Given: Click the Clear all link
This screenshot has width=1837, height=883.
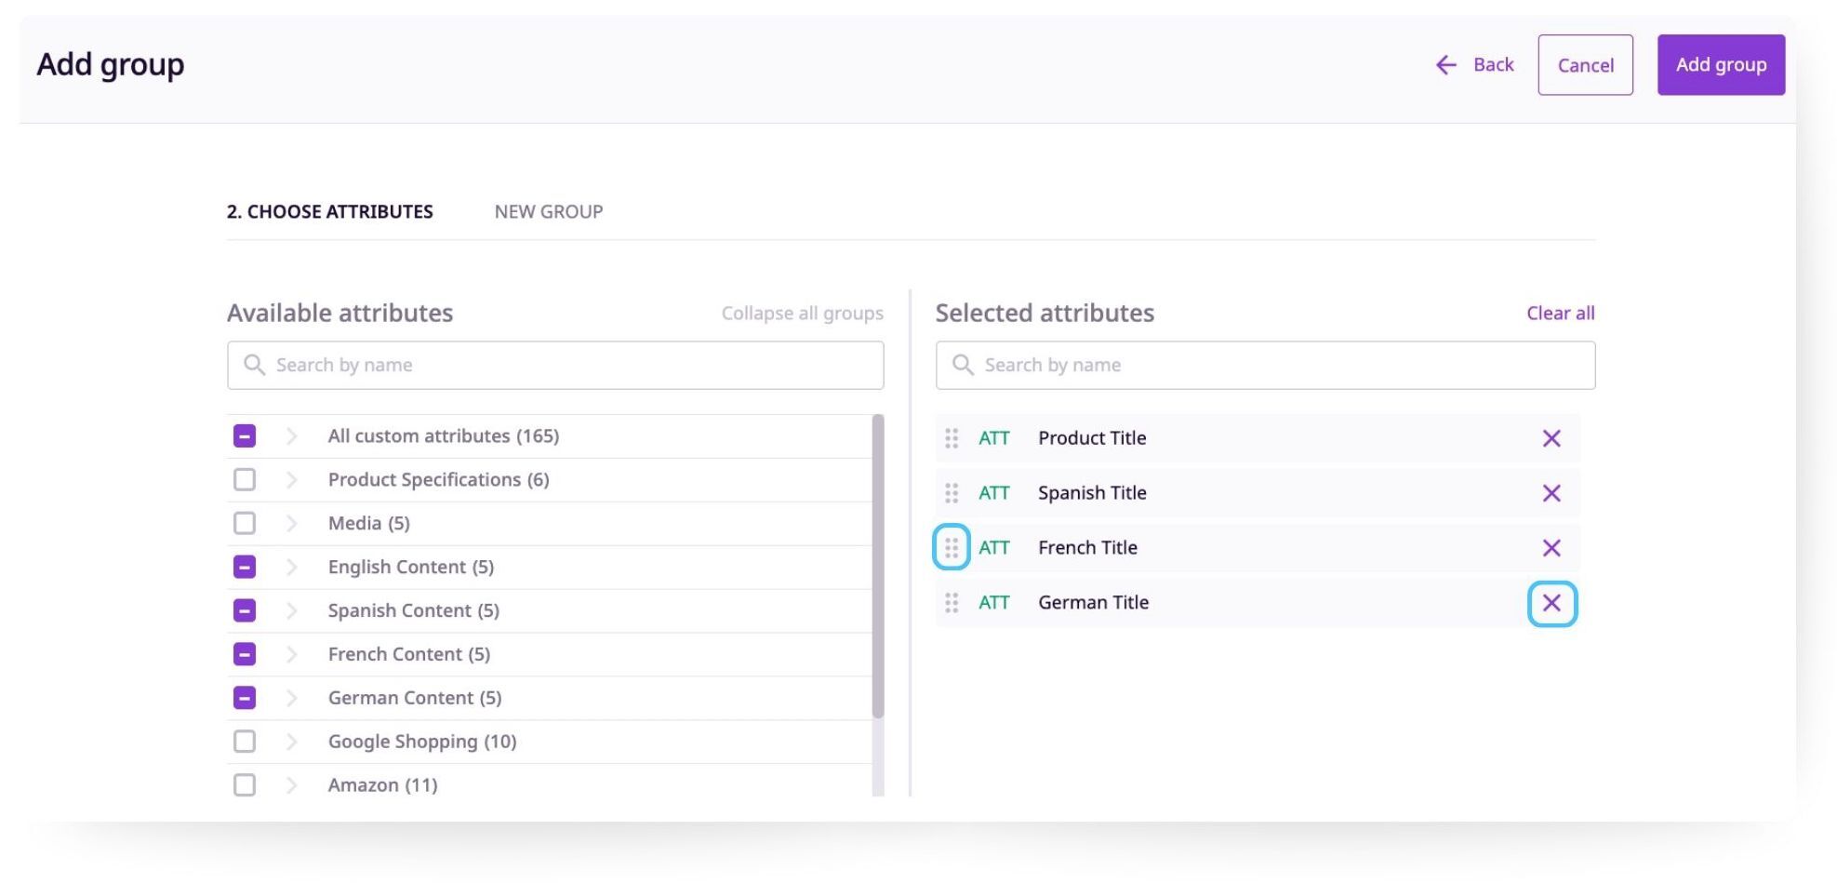Looking at the screenshot, I should point(1560,313).
